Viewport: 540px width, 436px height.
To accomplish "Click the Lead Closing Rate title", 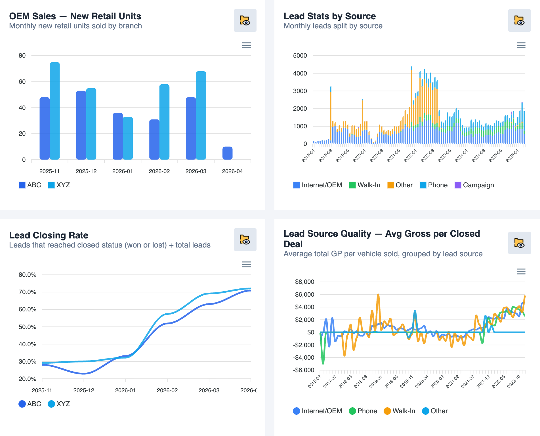I will (49, 235).
